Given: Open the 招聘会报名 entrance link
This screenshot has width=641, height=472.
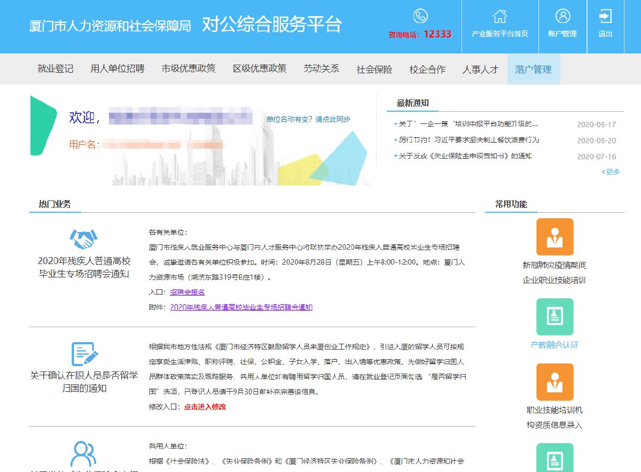Looking at the screenshot, I should (x=187, y=292).
